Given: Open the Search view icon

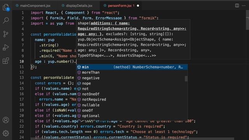Looking at the screenshot, I should point(6,20).
